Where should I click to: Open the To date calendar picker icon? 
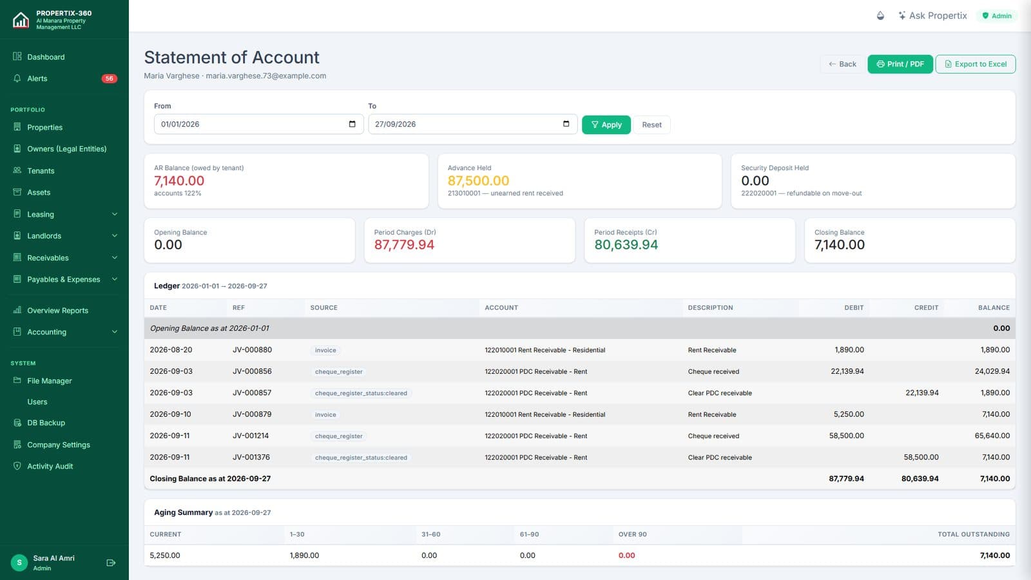pyautogui.click(x=566, y=124)
